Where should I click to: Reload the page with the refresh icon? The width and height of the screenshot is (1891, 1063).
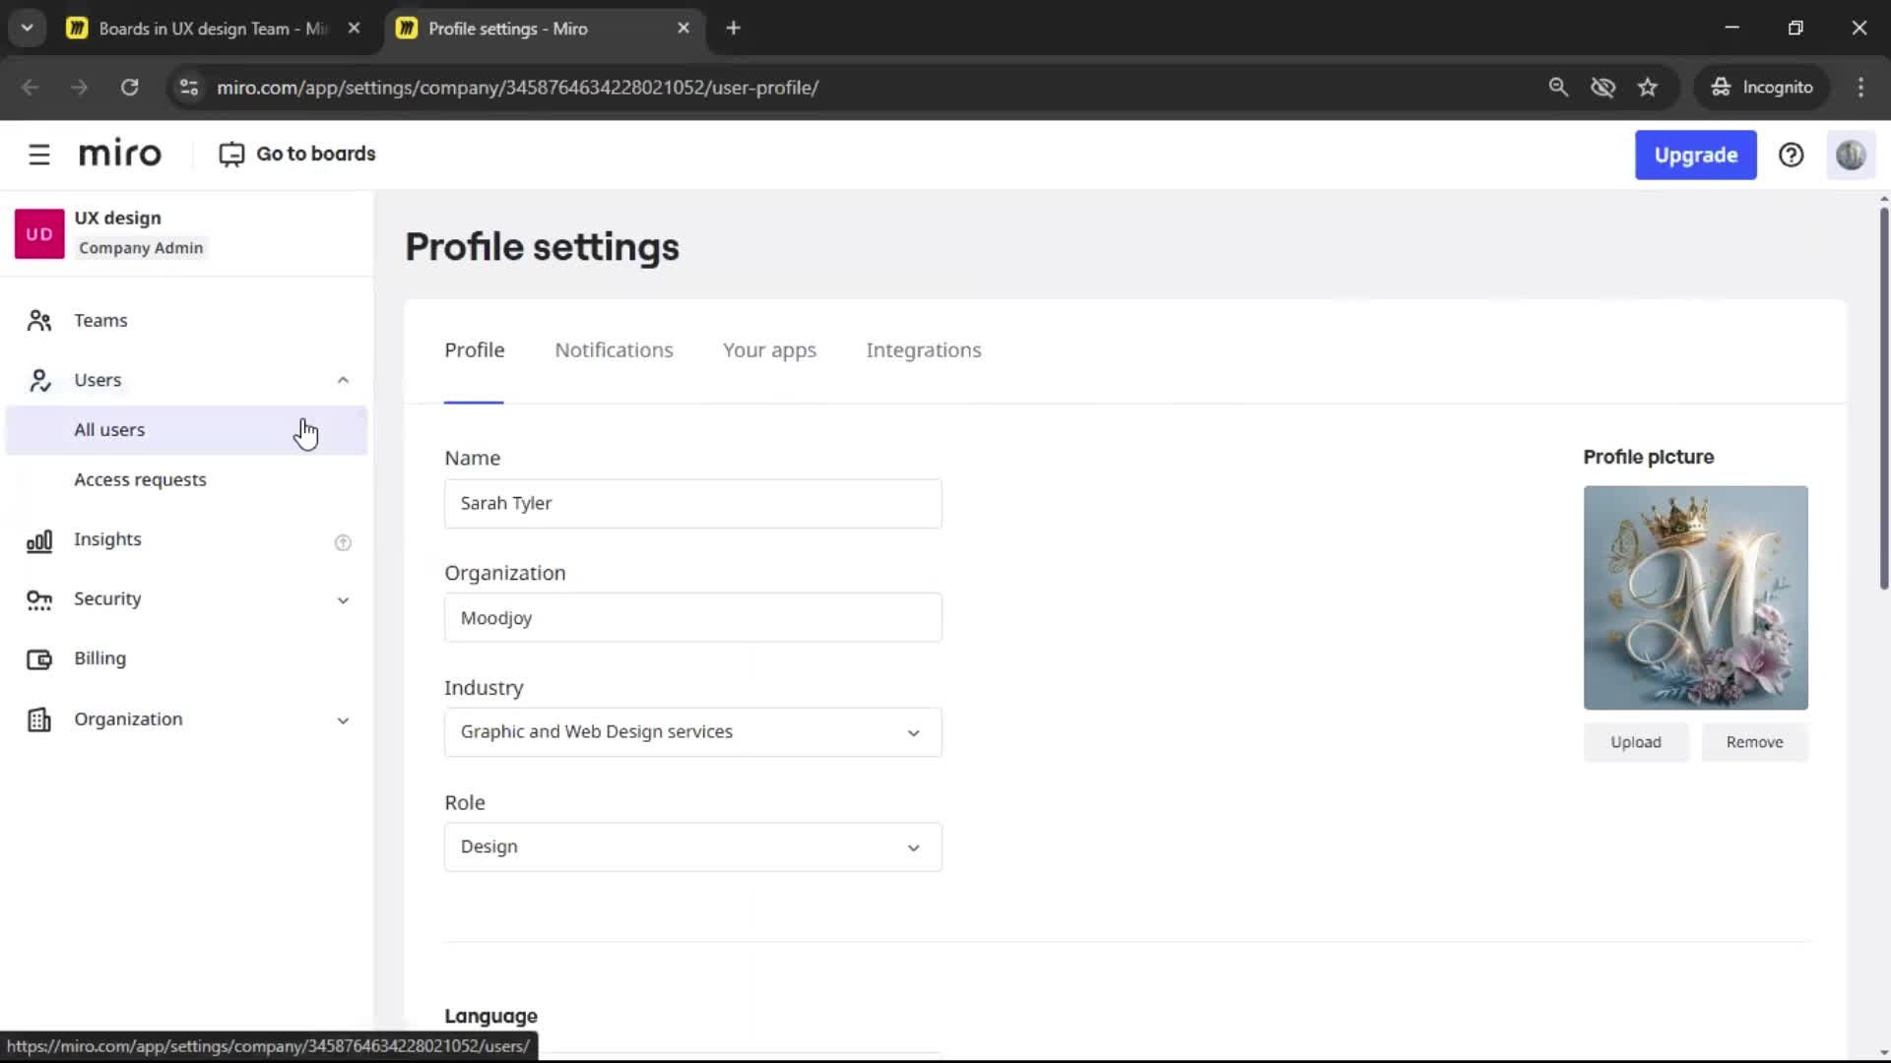coord(129,87)
